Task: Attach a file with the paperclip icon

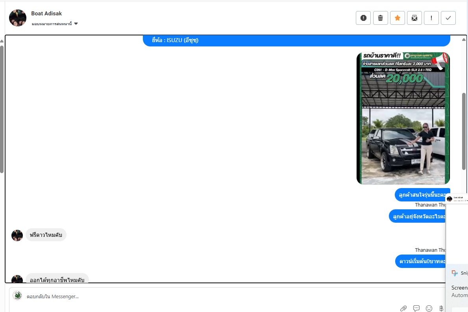Action: coord(403,308)
